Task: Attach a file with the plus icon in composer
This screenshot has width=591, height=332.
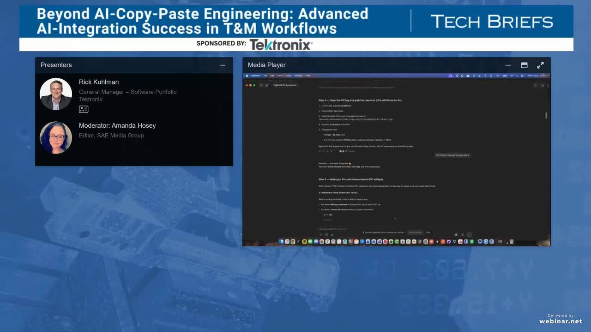Action: coord(321,234)
